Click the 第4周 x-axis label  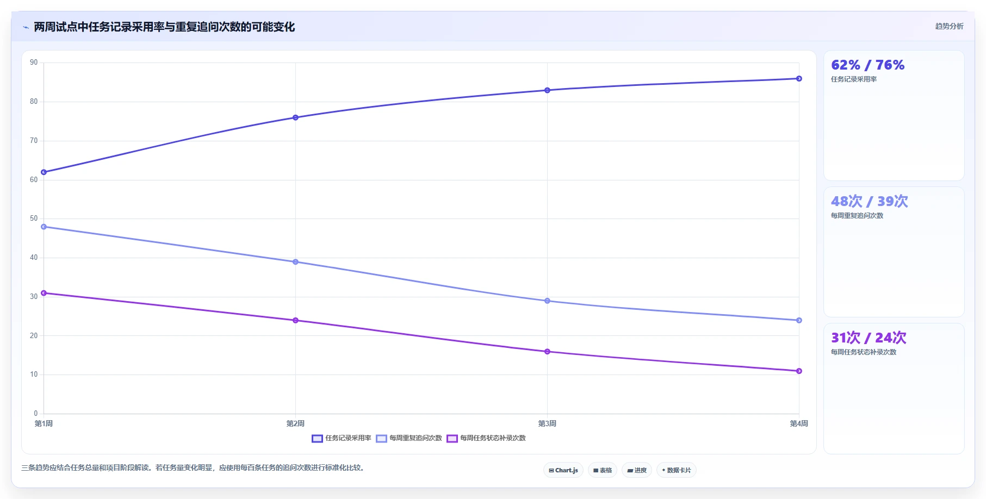(799, 423)
